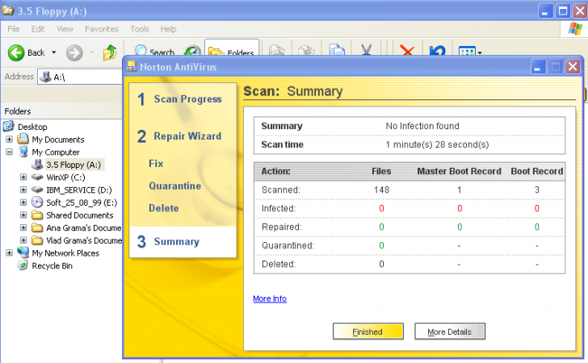Screen dimensions: 588x363
Task: Expand the IBM_SERVICE (D:) drive node
Action: click(x=23, y=190)
